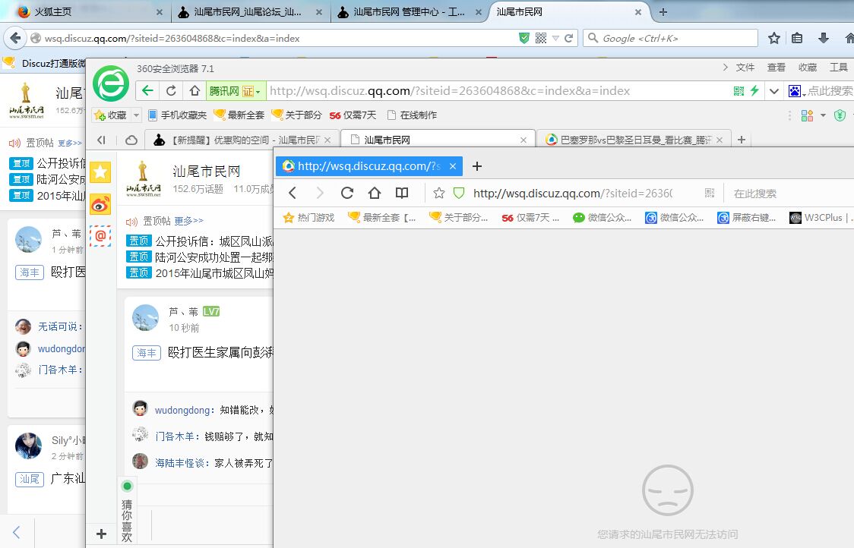The width and height of the screenshot is (854, 548).
Task: Click front browser bookmark star icon
Action: pos(439,194)
